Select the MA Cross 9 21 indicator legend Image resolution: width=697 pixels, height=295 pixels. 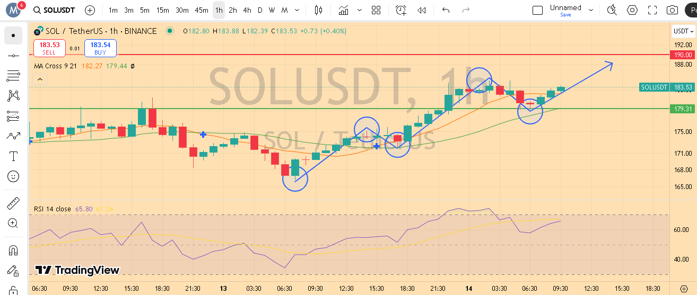point(56,66)
